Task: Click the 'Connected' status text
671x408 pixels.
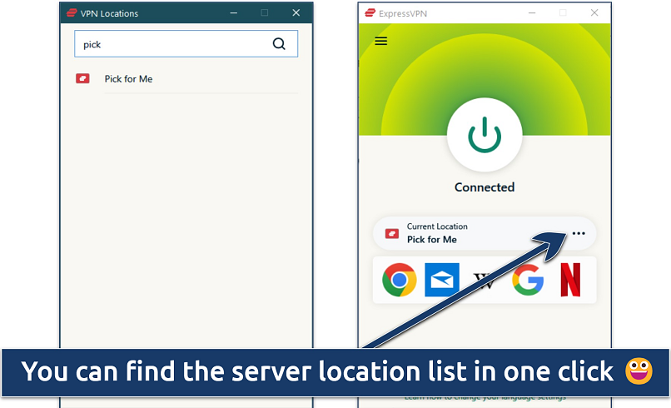Action: 485,187
